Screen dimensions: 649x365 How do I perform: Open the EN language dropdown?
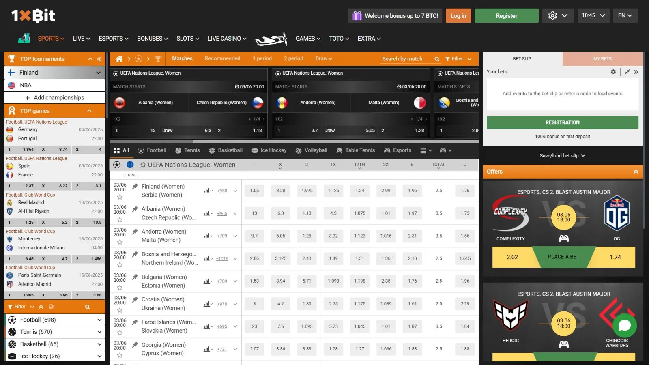coord(625,16)
